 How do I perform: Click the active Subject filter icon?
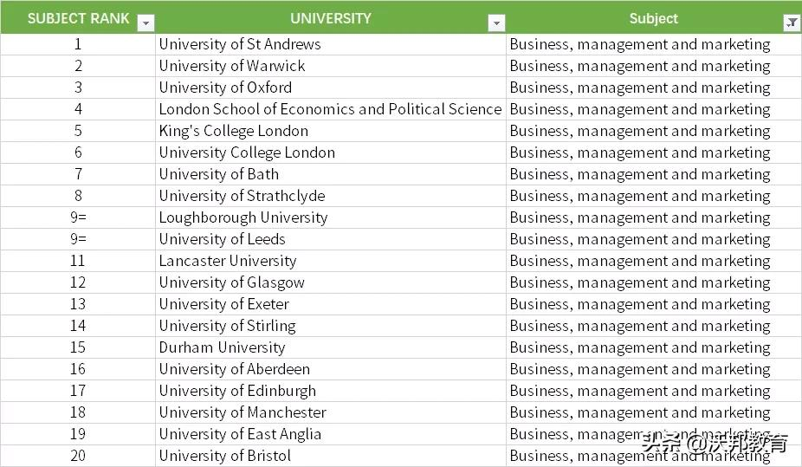[x=792, y=23]
